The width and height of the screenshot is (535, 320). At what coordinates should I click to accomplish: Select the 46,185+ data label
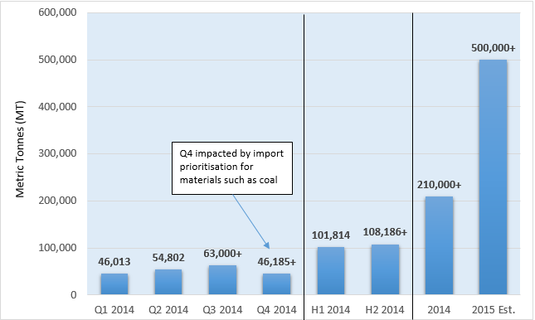[277, 262]
